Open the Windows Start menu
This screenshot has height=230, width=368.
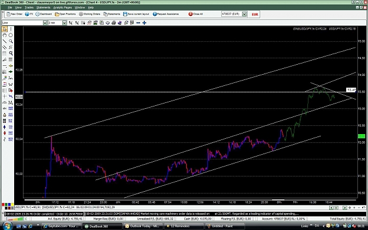pos(7,226)
